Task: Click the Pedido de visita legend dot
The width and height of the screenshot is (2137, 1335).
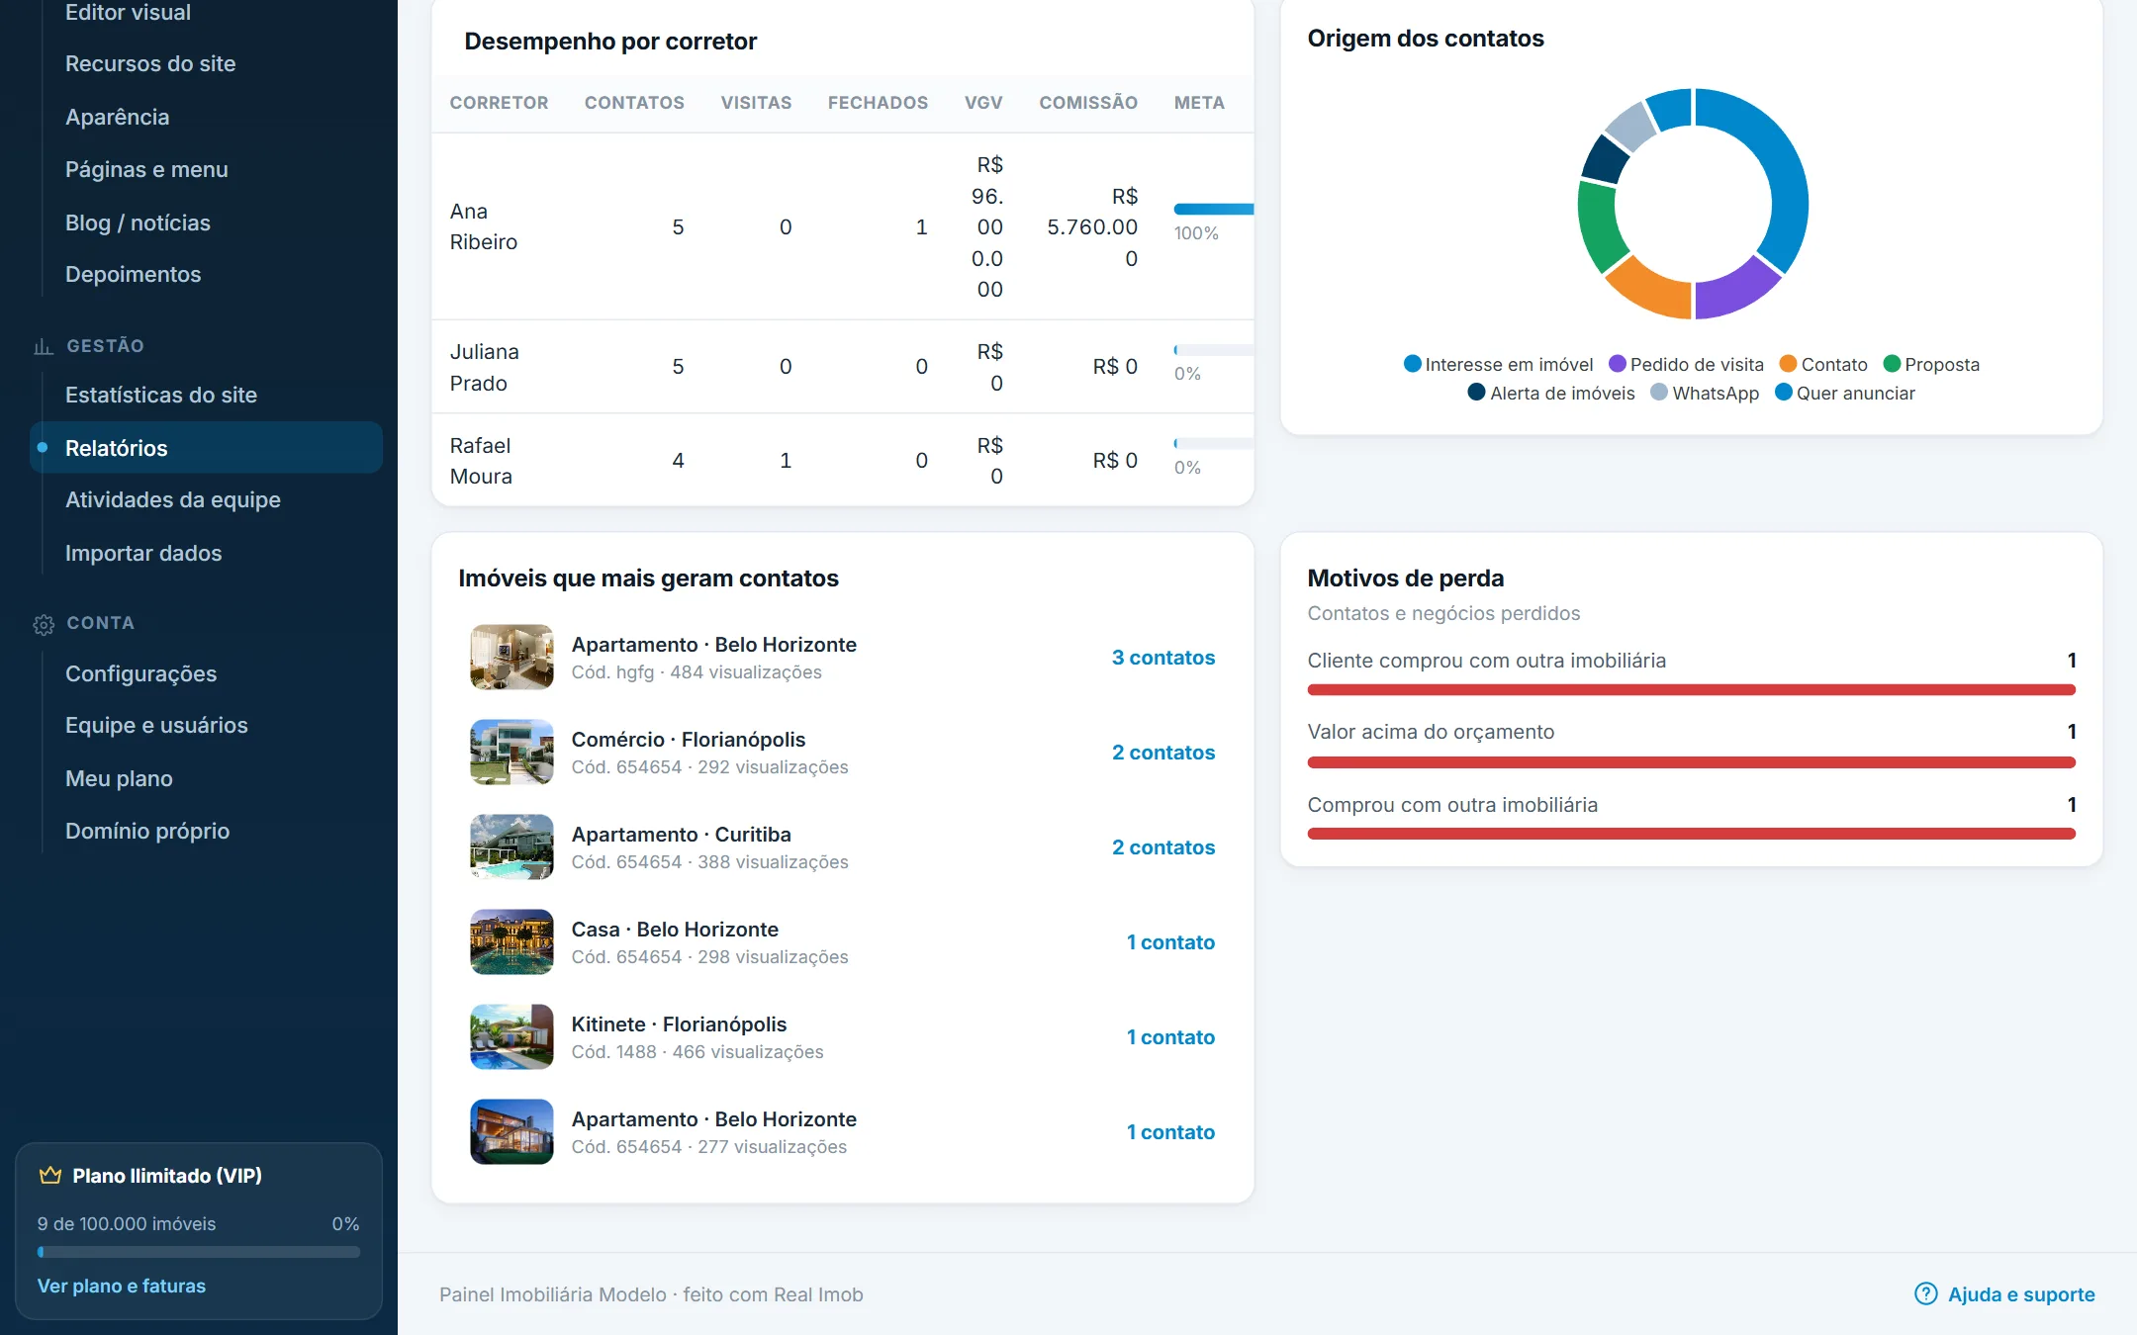Action: [1618, 364]
